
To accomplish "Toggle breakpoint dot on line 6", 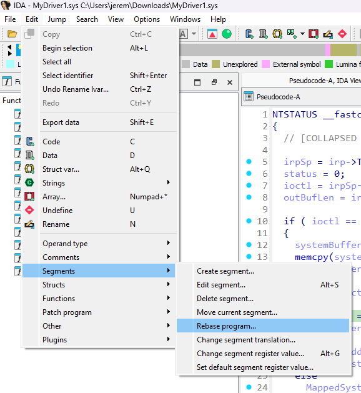I will (249, 174).
